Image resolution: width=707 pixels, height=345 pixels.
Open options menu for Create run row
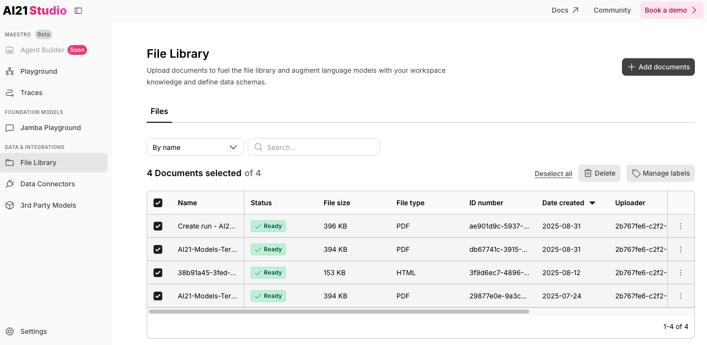click(x=681, y=226)
